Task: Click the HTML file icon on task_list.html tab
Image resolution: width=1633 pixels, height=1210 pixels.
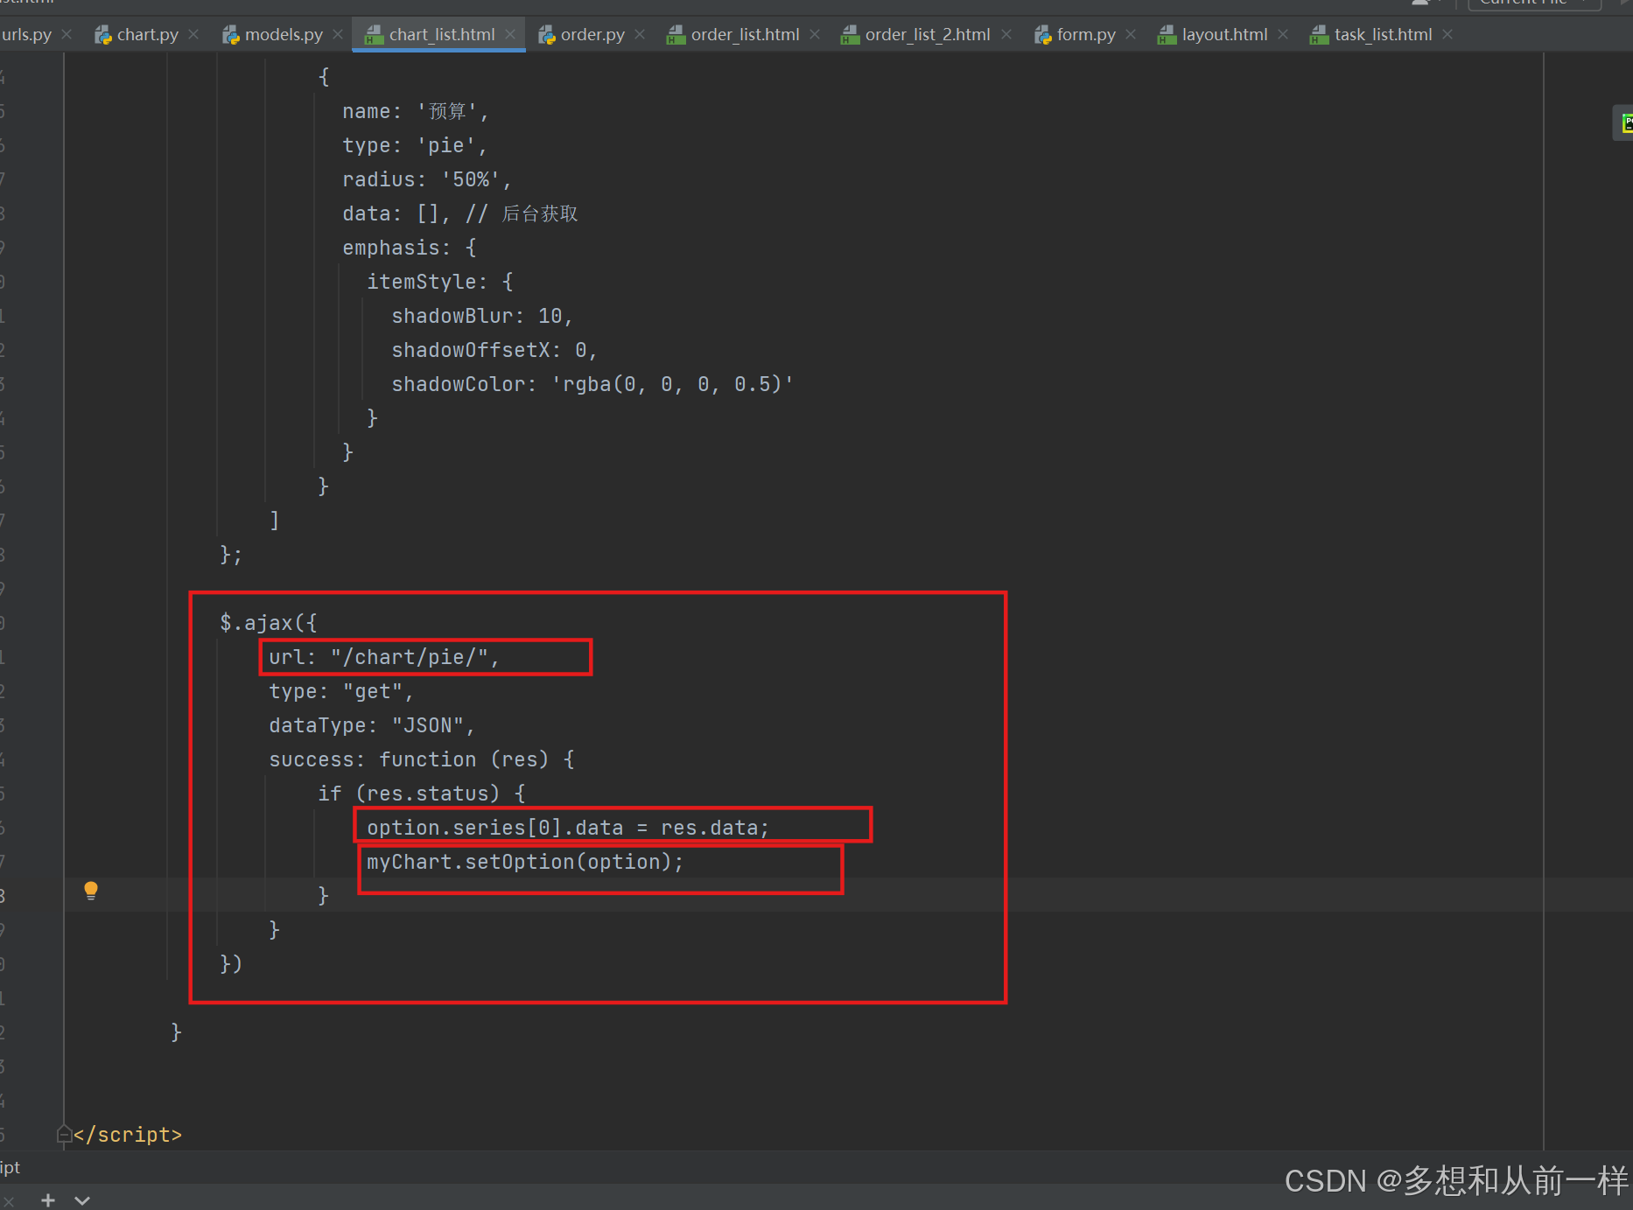Action: [1319, 35]
